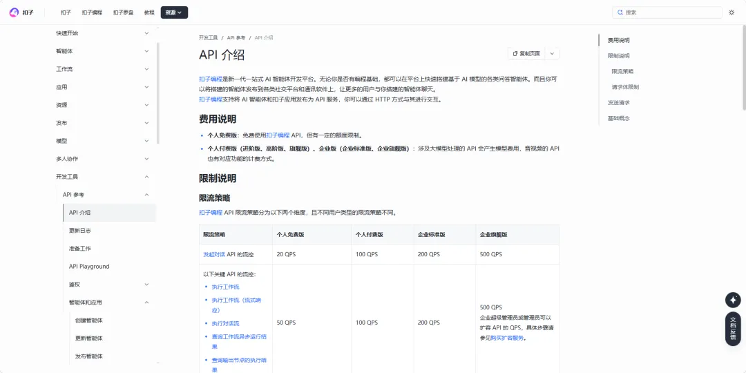Viewport: 746px width, 373px height.
Task: Open the floating AI assistant sparkle icon
Action: [733, 300]
